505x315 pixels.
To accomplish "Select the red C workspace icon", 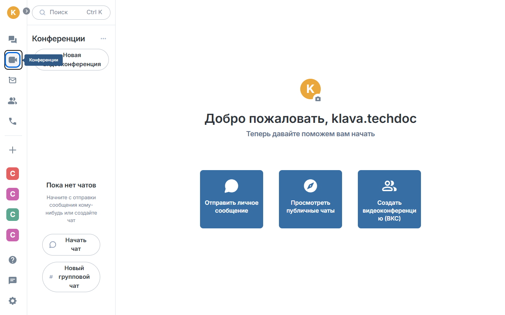I will click(13, 174).
